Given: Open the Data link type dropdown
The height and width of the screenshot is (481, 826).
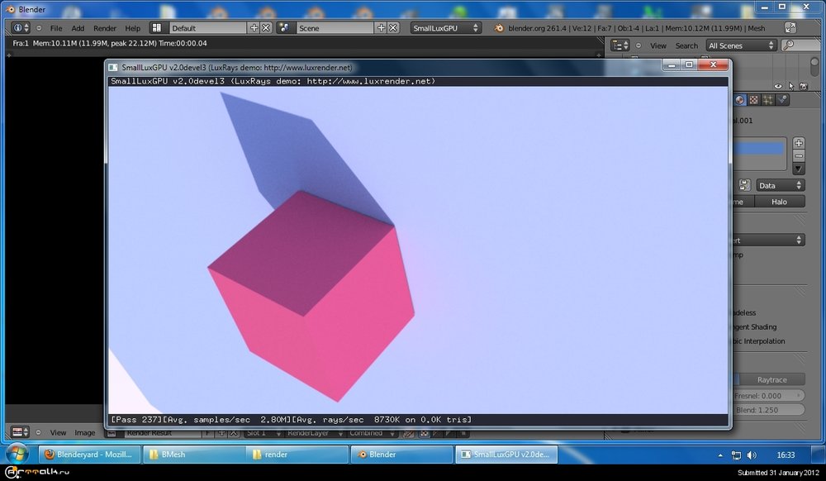Looking at the screenshot, I should pyautogui.click(x=781, y=186).
